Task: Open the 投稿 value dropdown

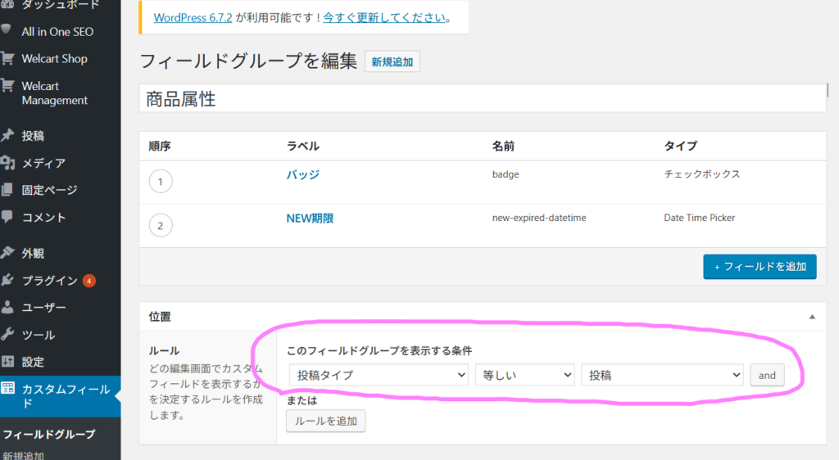Action: click(x=661, y=375)
